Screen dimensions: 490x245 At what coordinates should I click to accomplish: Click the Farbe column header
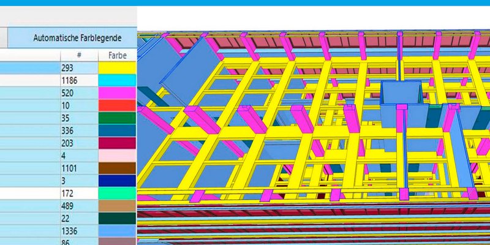[117, 56]
